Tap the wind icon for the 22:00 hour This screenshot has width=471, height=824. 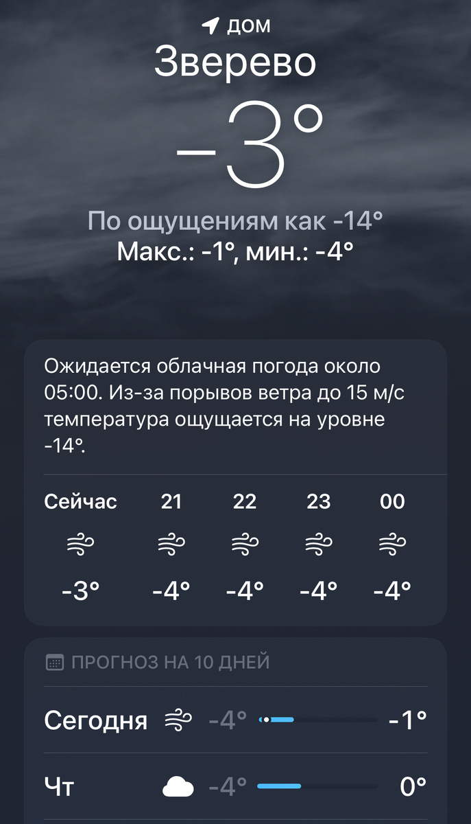[245, 543]
